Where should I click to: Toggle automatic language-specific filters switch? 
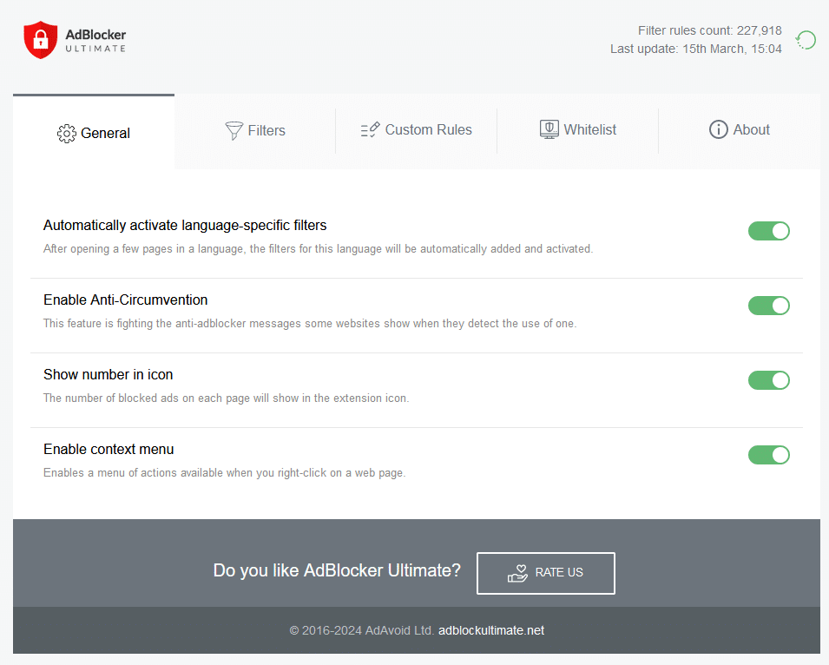(769, 231)
